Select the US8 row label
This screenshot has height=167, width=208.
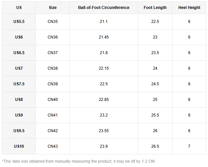pyautogui.click(x=19, y=100)
